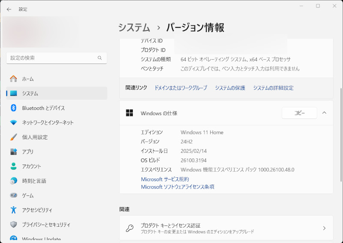Open Microsoft ソフトウェアライセンス条項 link
This screenshot has height=243, width=343.
coord(178,187)
